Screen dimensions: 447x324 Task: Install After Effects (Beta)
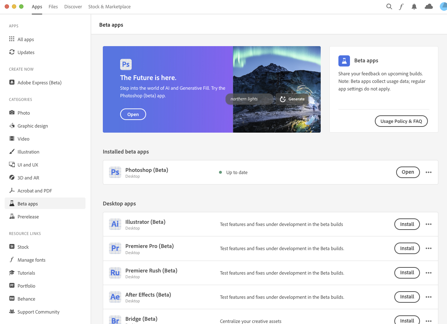tap(407, 297)
